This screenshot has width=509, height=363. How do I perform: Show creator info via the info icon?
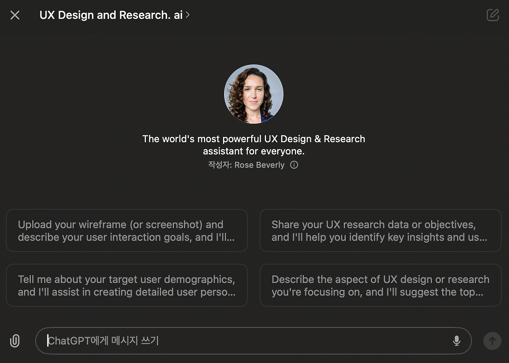coord(294,165)
